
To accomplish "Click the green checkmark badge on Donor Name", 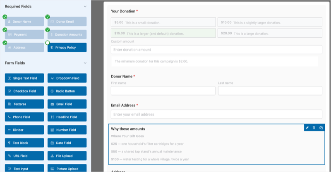I will [5, 17].
